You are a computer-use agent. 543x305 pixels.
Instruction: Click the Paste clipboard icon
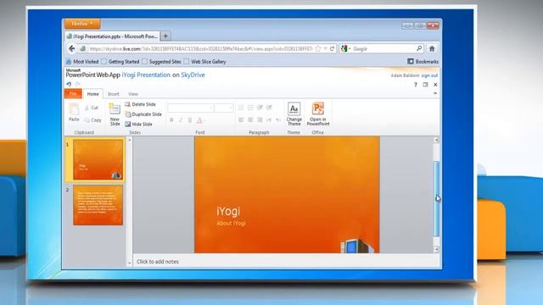point(74,113)
